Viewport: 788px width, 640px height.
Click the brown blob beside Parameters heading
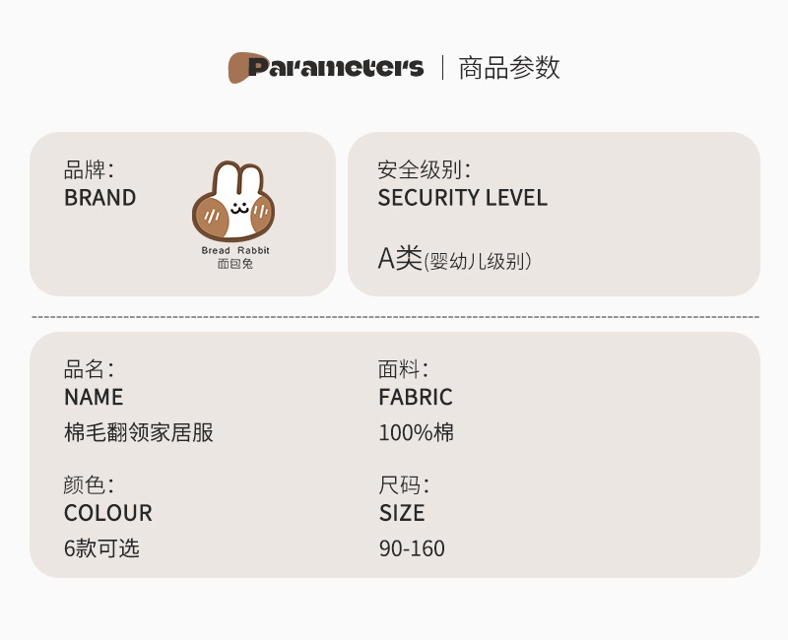pos(237,67)
